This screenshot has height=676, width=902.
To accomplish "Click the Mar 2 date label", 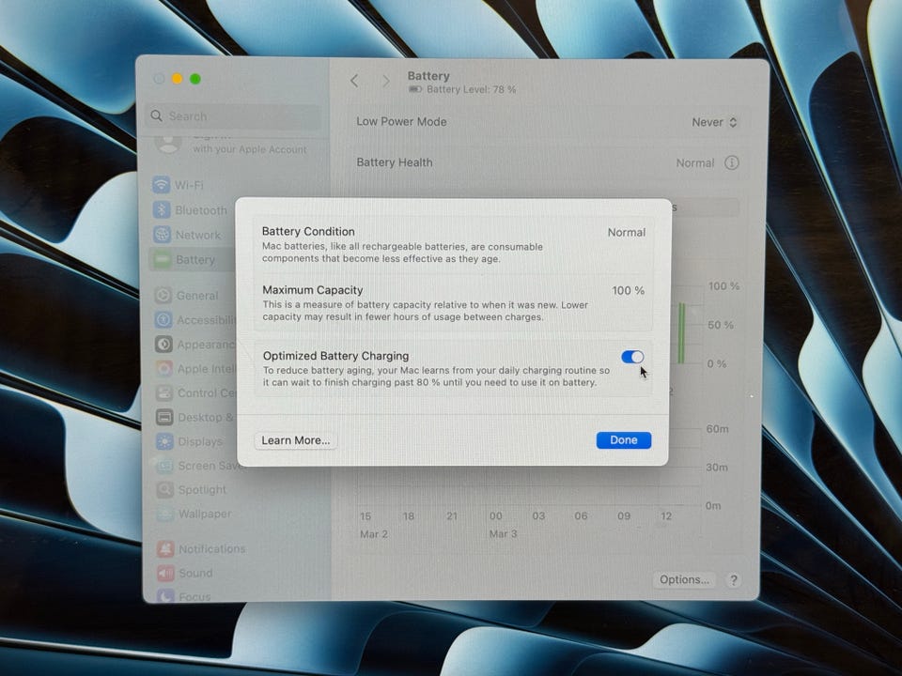I will click(x=374, y=534).
